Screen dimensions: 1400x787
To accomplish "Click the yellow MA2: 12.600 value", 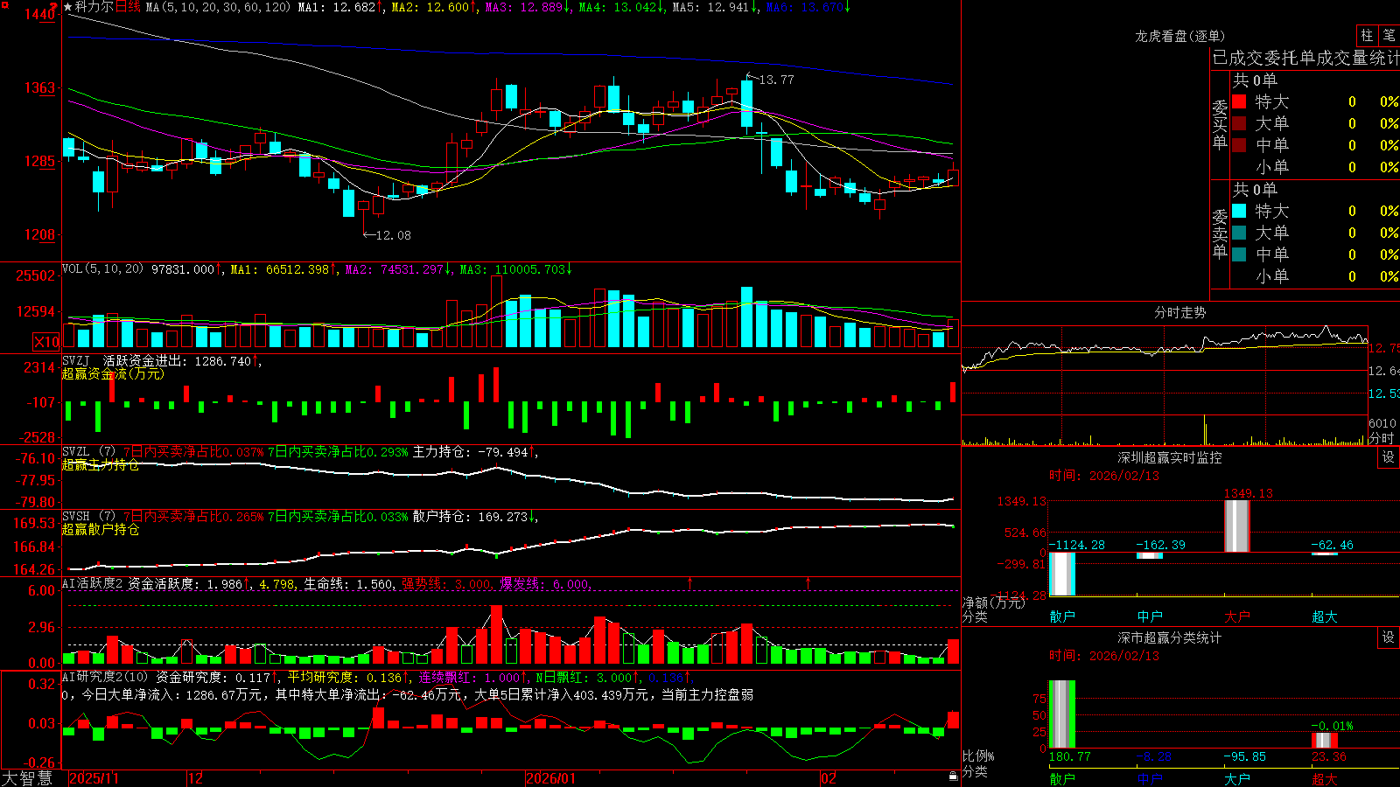I will click(x=434, y=7).
